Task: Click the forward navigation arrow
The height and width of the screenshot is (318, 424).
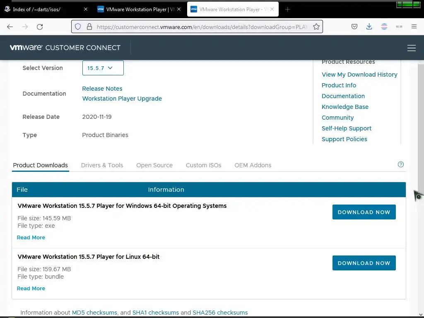Action: pos(25,27)
